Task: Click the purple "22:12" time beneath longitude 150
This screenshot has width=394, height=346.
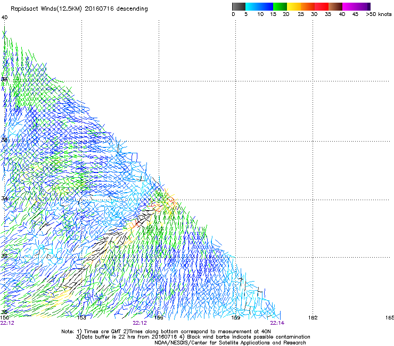Action: [7, 323]
